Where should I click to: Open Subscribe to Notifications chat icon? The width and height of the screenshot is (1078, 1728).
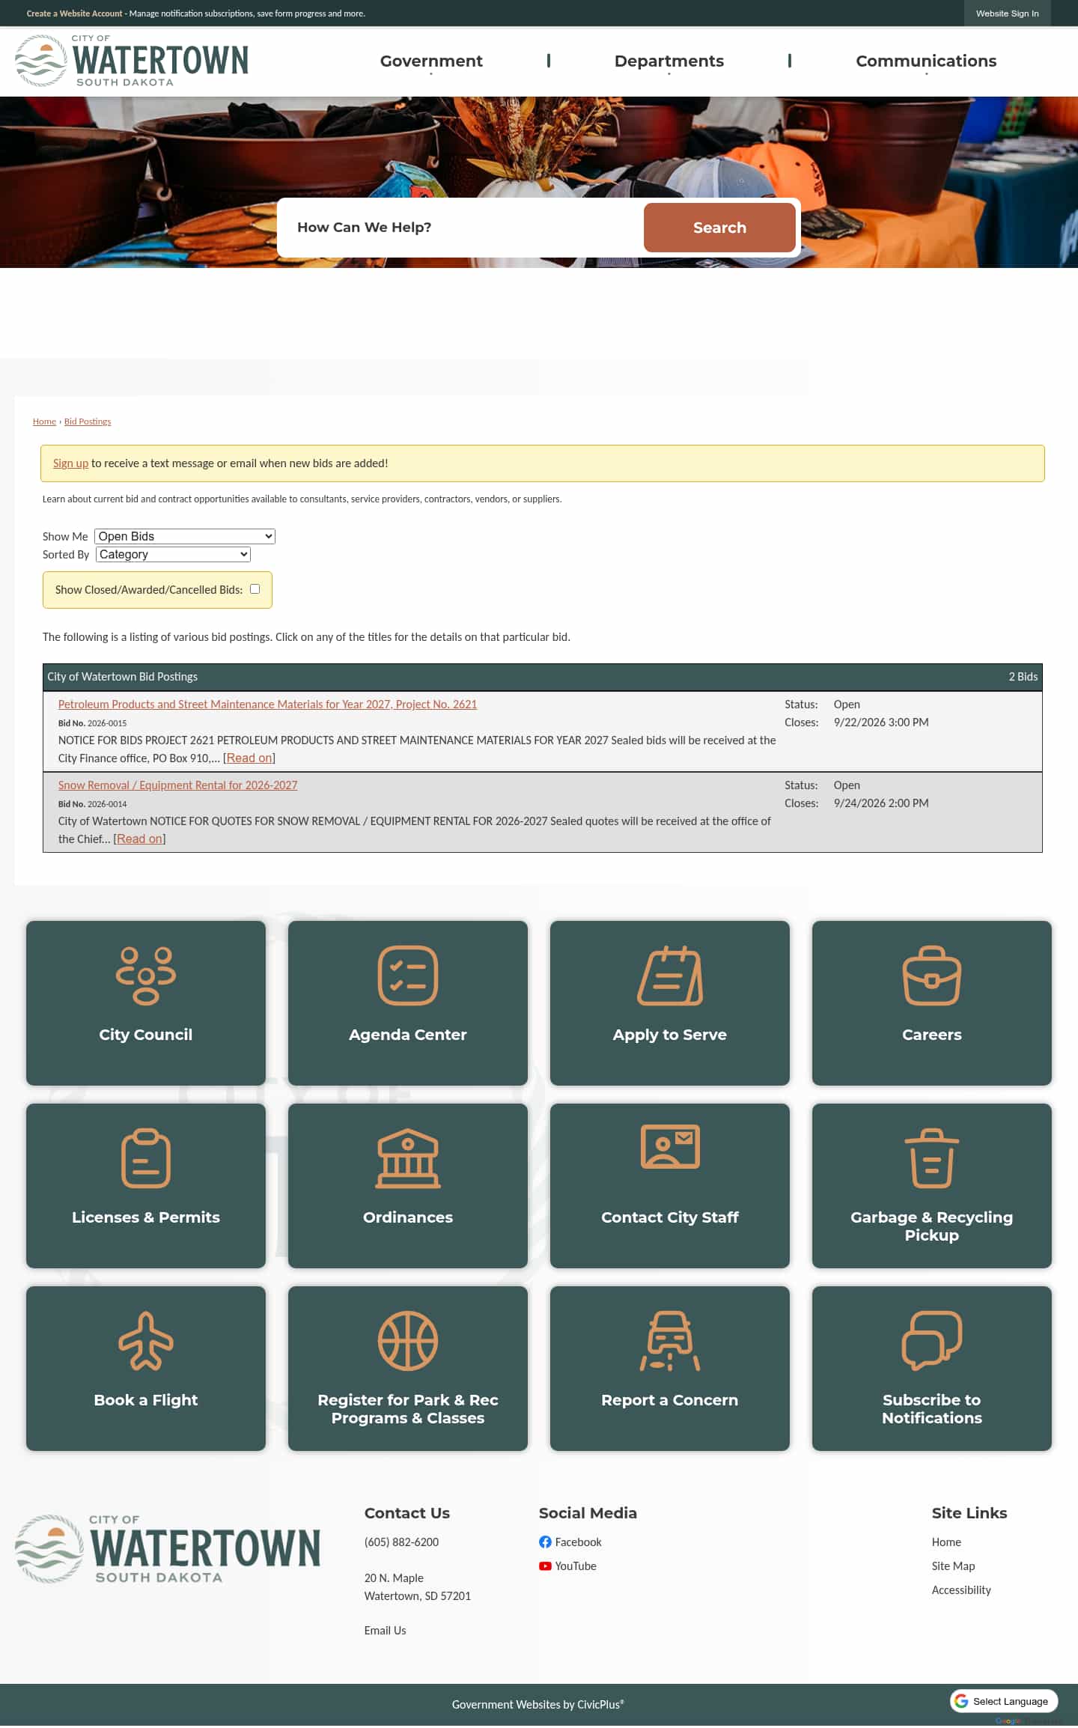pyautogui.click(x=932, y=1340)
